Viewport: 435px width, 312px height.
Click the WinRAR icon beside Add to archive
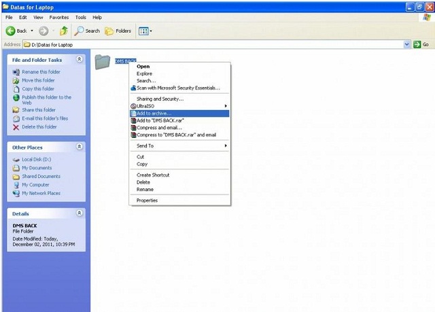point(133,114)
